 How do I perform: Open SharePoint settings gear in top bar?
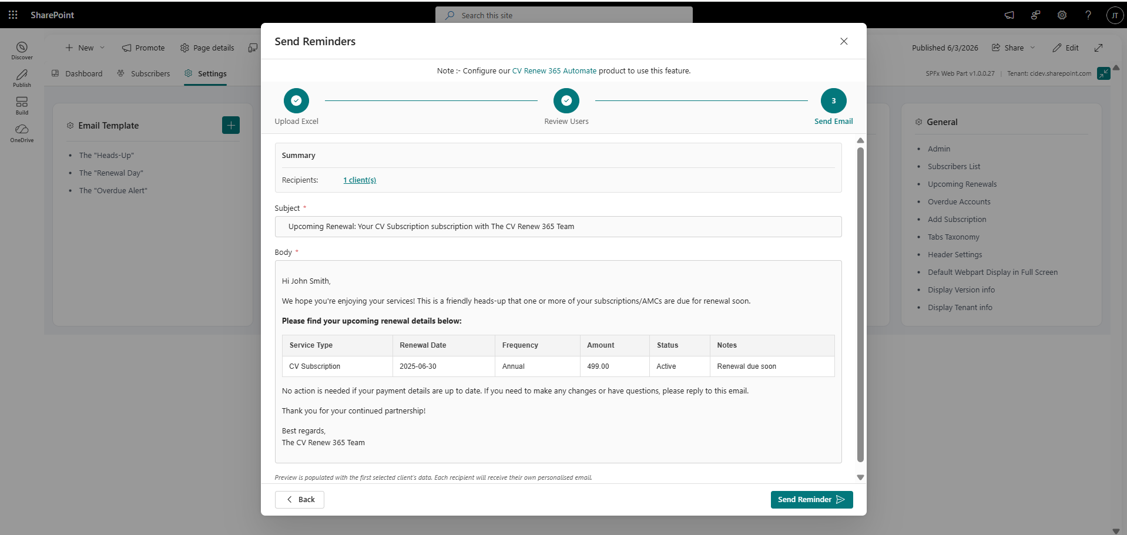tap(1062, 15)
